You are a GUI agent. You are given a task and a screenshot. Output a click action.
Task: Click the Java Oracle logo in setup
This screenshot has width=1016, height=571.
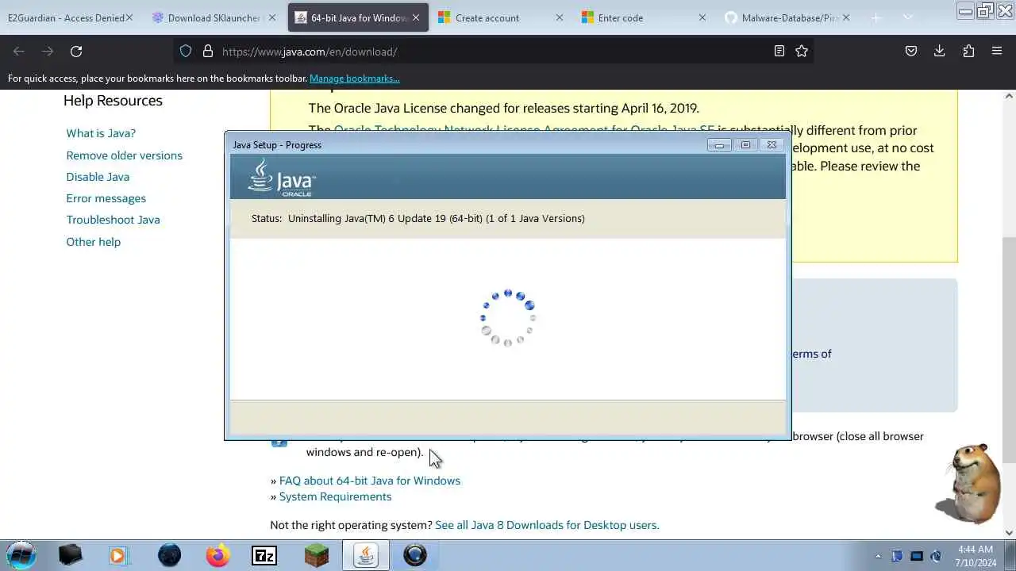(282, 178)
